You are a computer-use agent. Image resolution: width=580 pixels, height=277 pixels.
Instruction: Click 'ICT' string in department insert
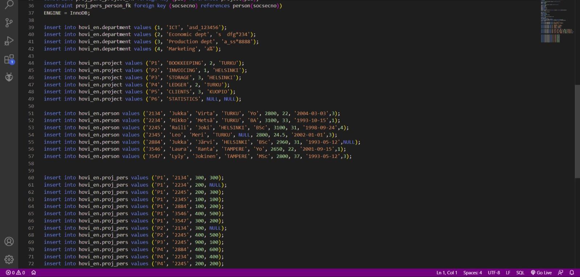click(x=173, y=28)
